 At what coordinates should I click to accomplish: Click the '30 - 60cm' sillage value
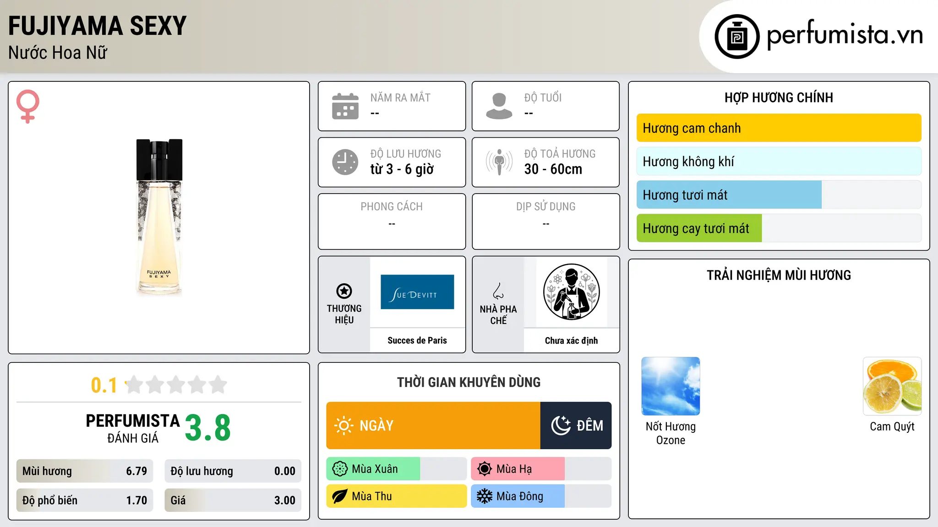click(553, 169)
